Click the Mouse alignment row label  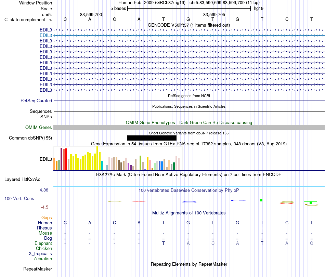45,233
